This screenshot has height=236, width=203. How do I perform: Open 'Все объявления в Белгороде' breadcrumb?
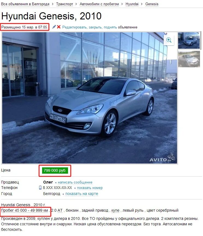[x=25, y=4]
